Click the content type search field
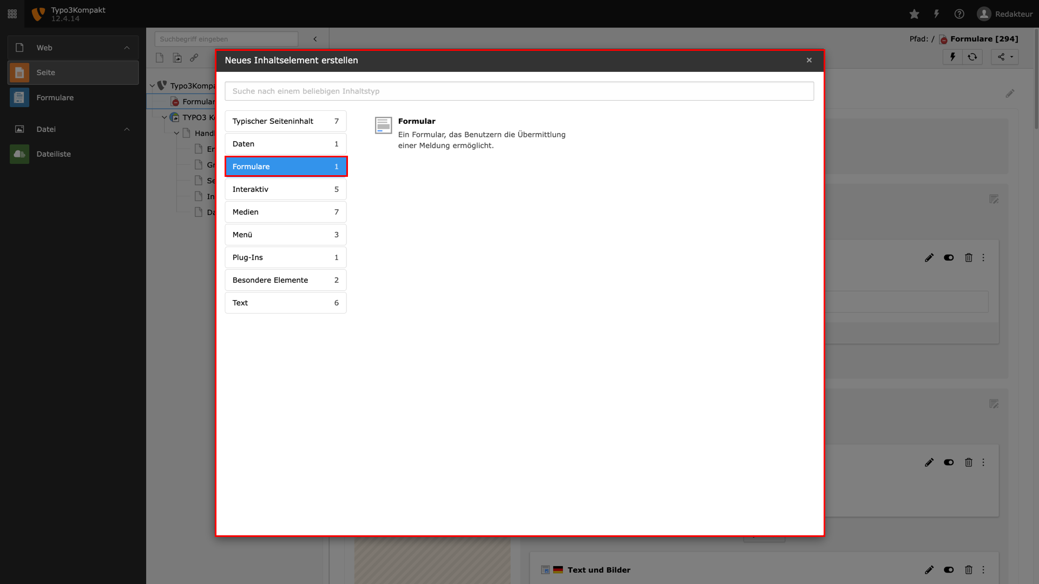Screen dimensions: 1039x584 [519, 91]
